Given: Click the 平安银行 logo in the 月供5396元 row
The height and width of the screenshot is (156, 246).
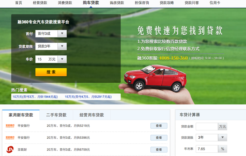Looking at the screenshot, I should click(x=10, y=138).
